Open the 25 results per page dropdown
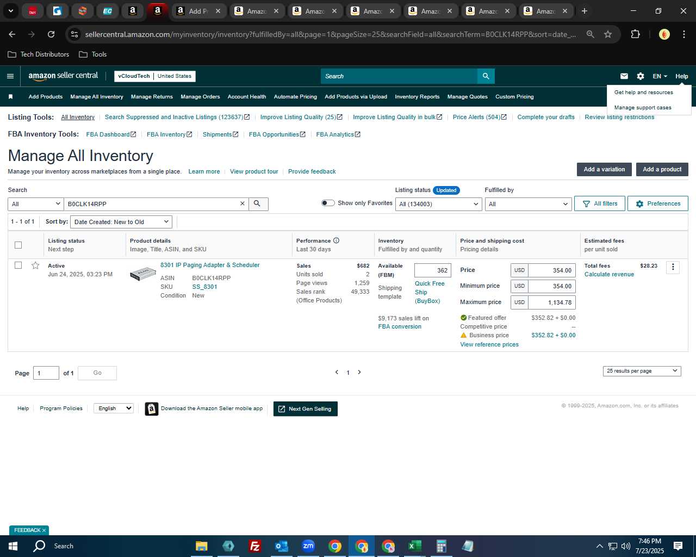The image size is (696, 557). pos(642,371)
